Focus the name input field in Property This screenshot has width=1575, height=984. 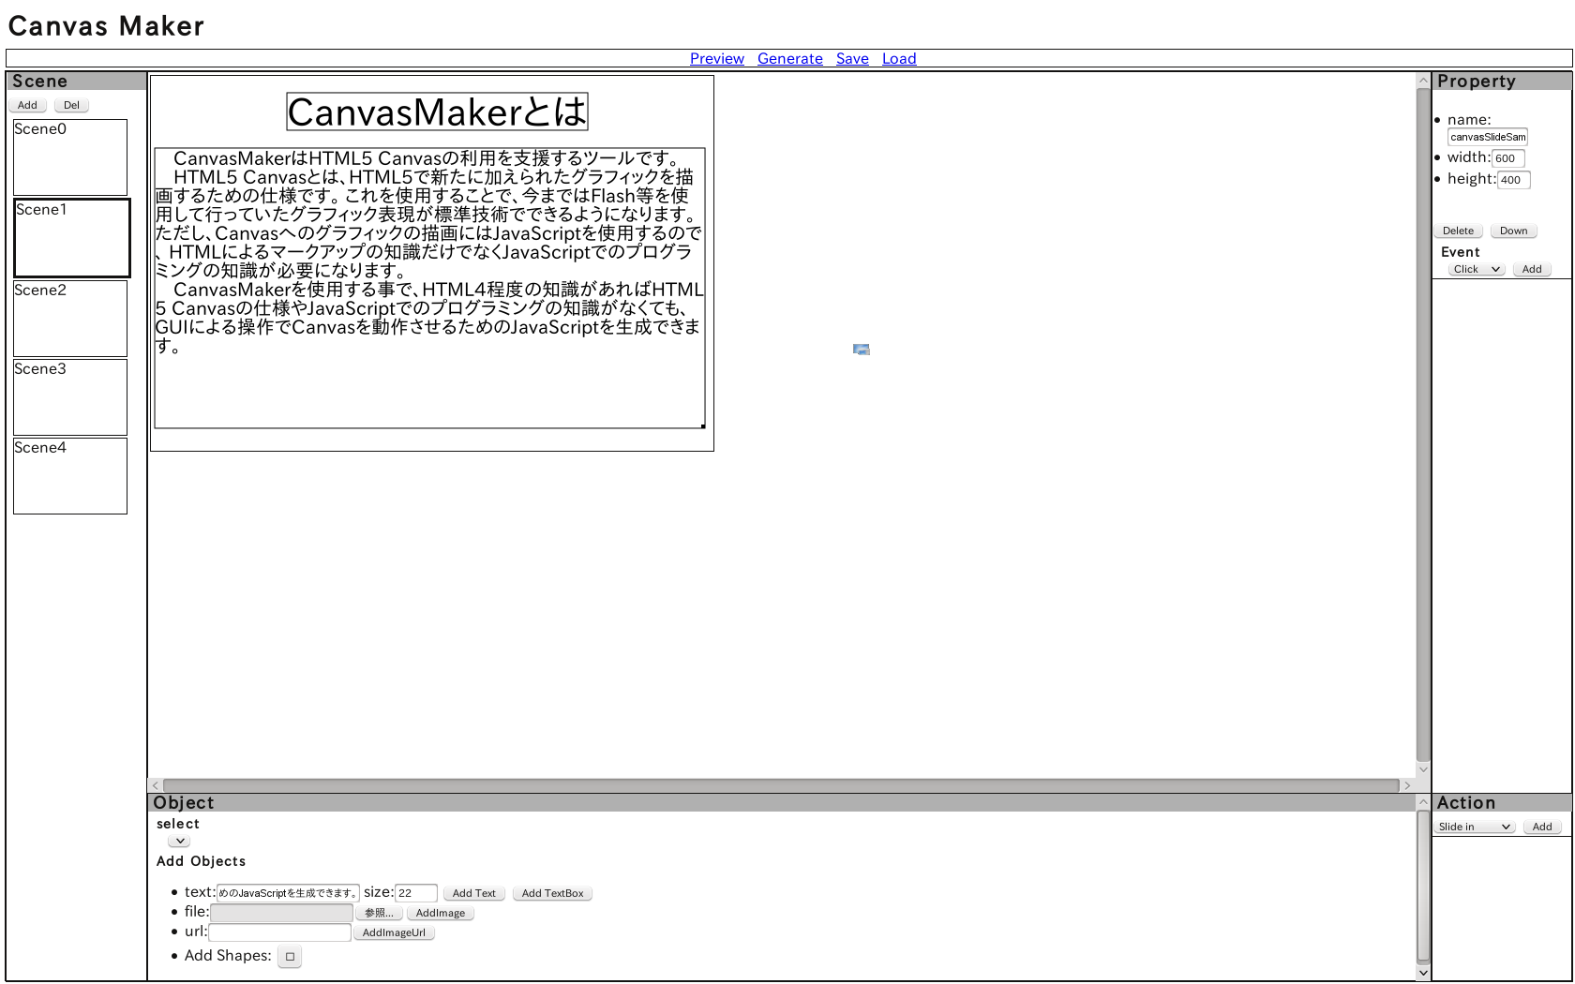click(1488, 137)
